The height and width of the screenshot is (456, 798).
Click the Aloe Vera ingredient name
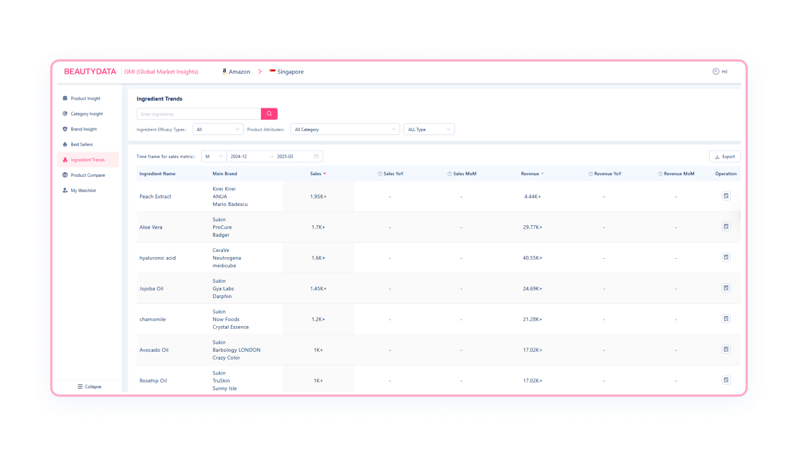pyautogui.click(x=151, y=227)
